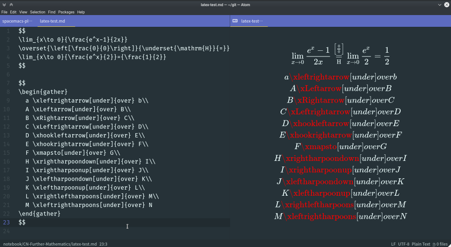Click the keep-above double-arrow icon in title bar
The height and width of the screenshot is (247, 451).
click(11, 4)
